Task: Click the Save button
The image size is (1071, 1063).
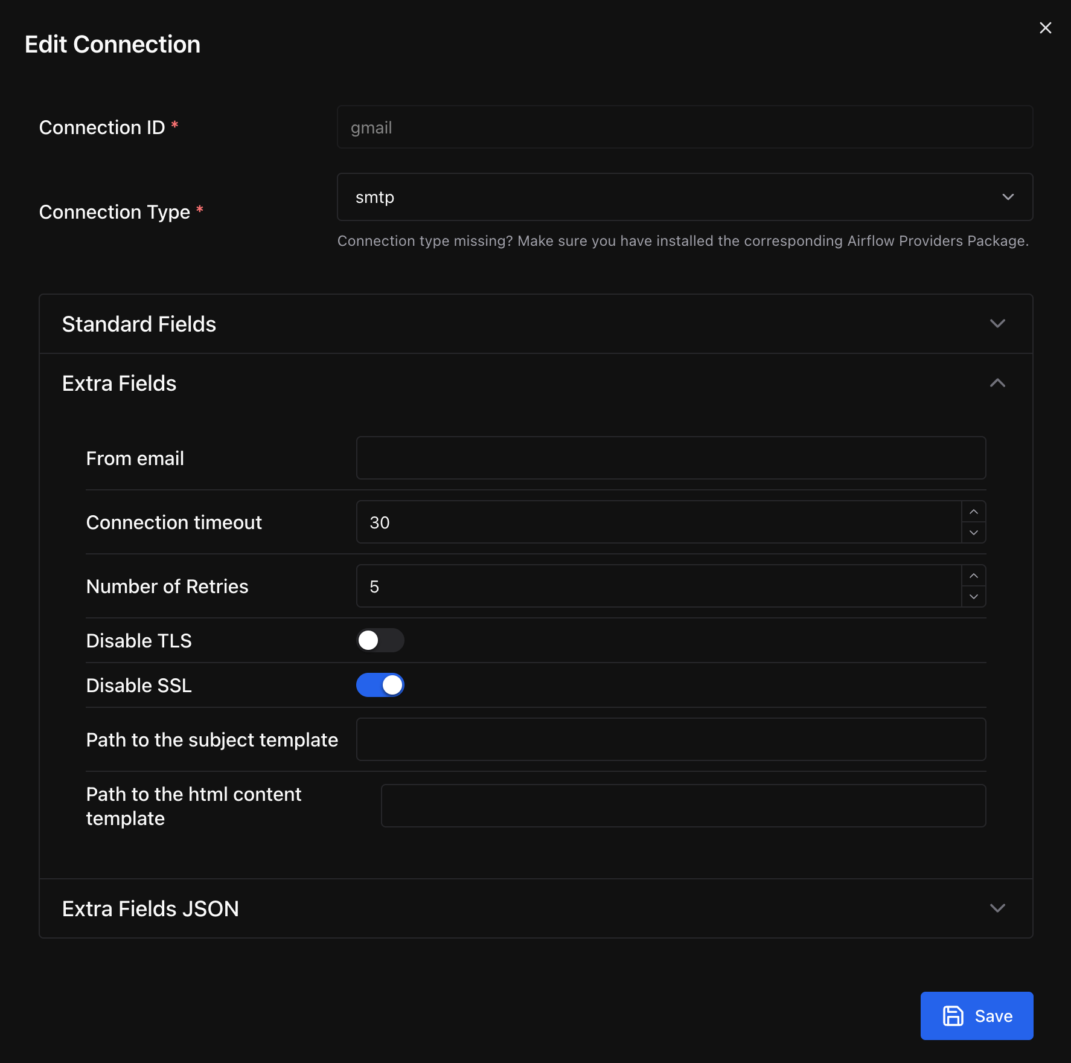Action: pos(976,1015)
